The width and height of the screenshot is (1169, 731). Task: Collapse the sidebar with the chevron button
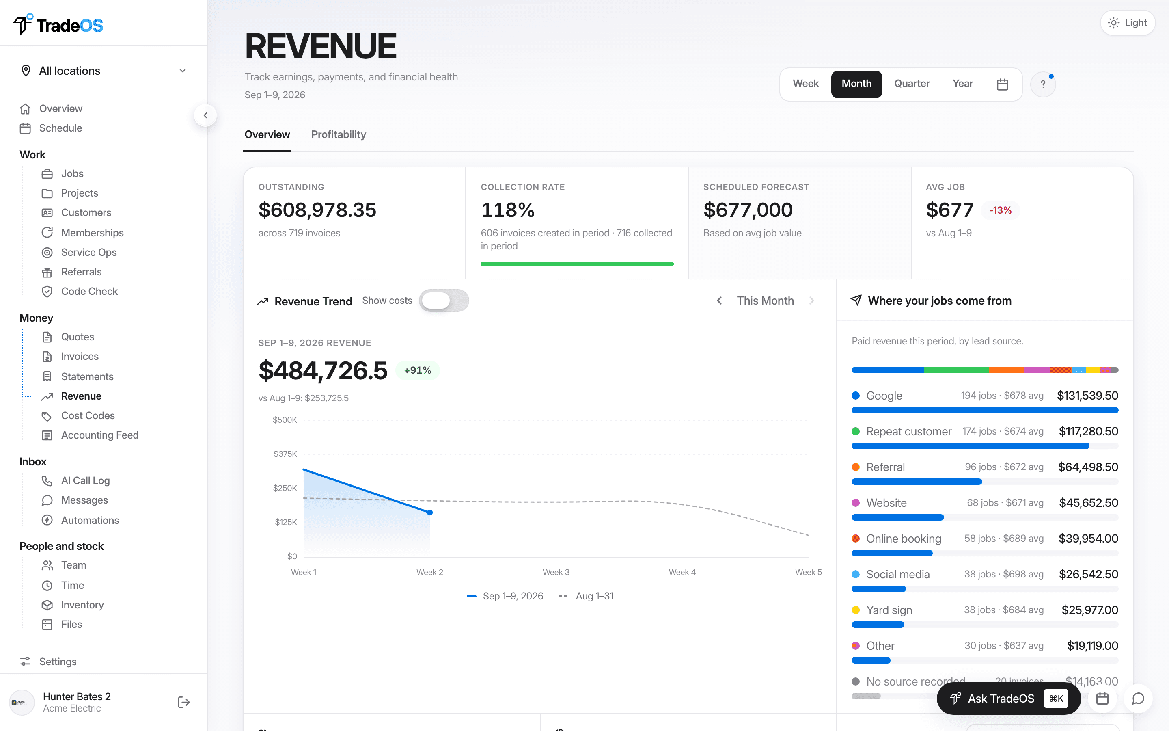tap(205, 116)
